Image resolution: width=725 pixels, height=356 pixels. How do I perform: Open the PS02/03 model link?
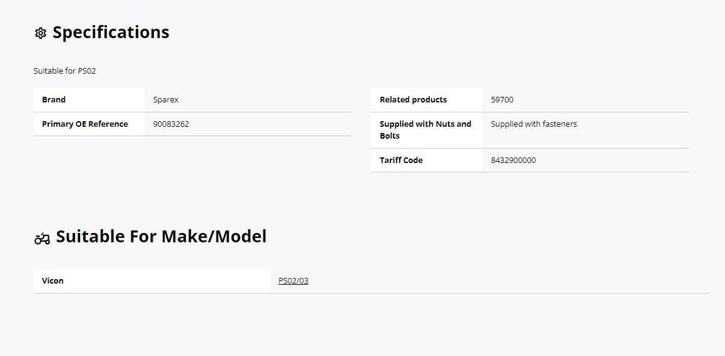tap(293, 281)
